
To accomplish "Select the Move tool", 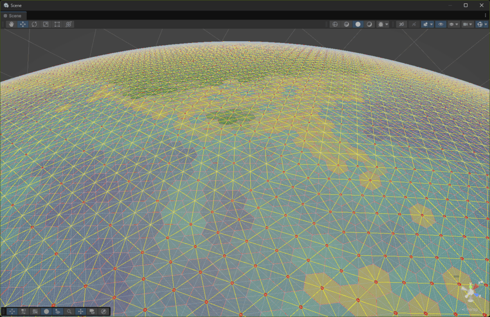I will click(x=22, y=24).
